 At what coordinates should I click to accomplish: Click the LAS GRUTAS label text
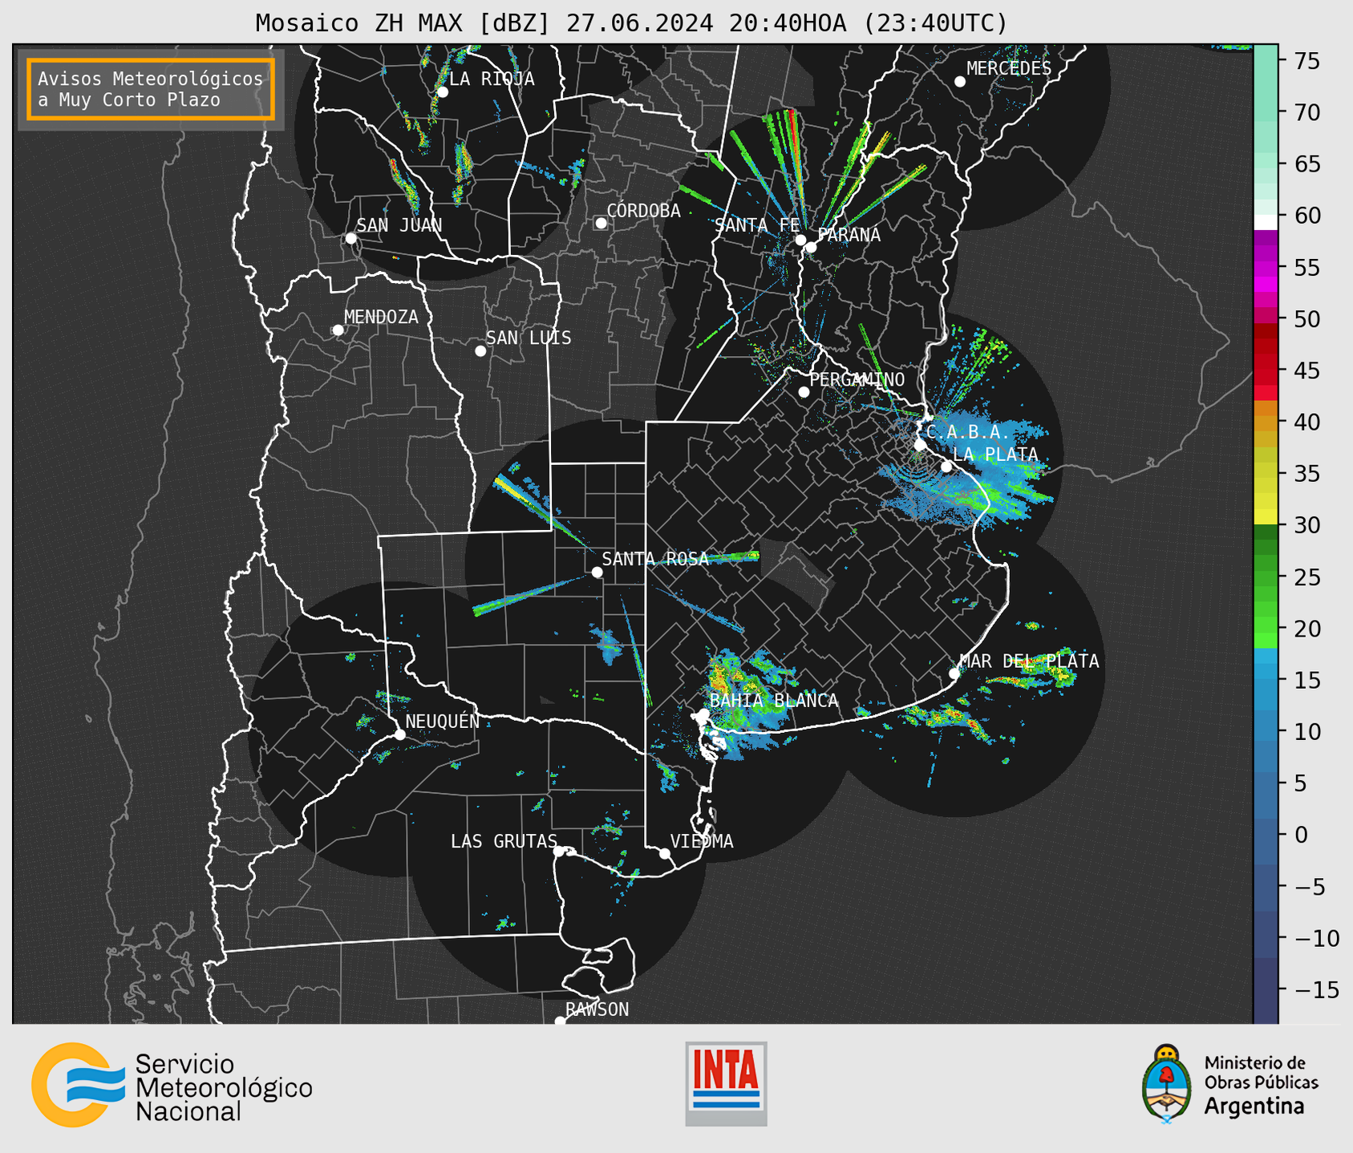pos(504,841)
